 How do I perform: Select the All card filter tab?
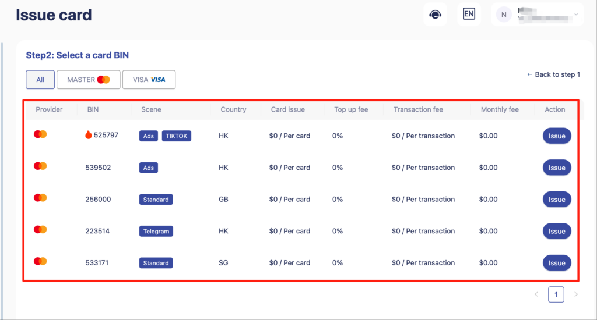[40, 80]
